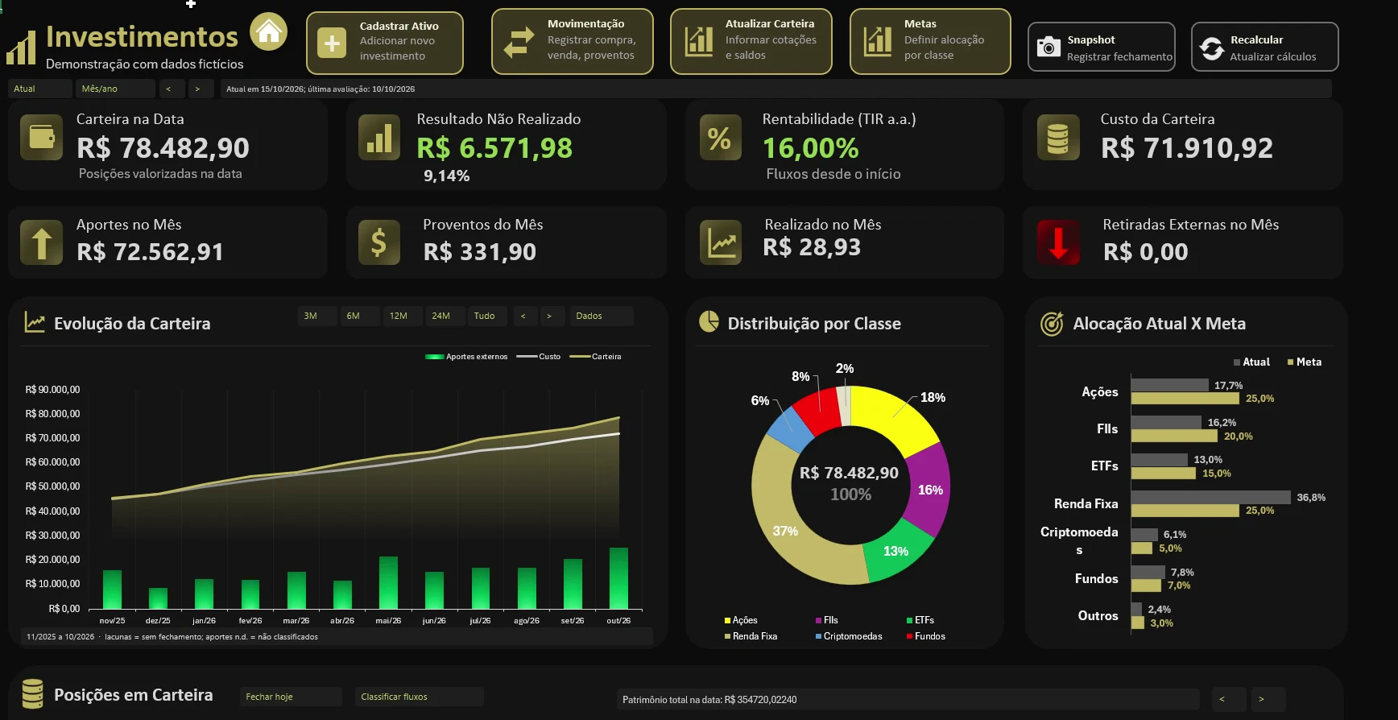This screenshot has height=720, width=1398.
Task: Select the Tudo chart range
Action: [x=487, y=316]
